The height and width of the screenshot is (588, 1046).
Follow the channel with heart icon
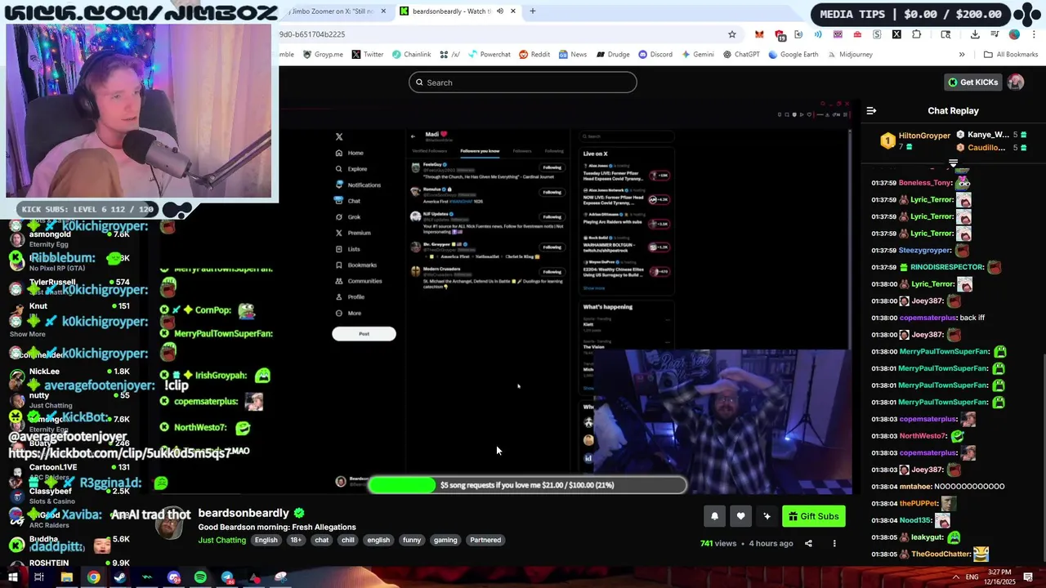click(740, 516)
